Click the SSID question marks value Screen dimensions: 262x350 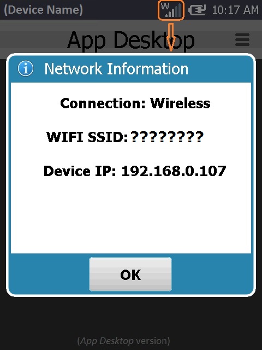[x=166, y=137]
